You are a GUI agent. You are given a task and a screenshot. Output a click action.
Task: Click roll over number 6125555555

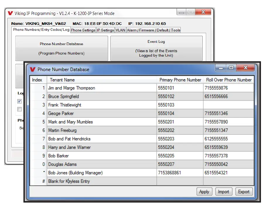coord(229,139)
